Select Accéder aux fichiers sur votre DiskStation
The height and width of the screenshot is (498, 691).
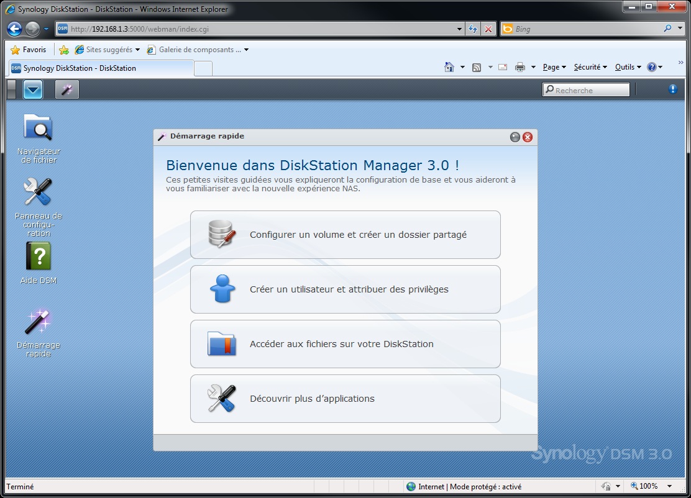click(x=345, y=344)
